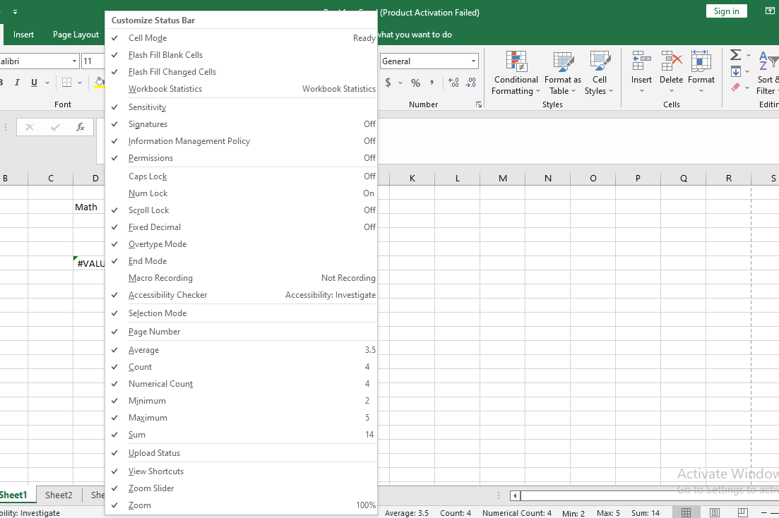Select the Macro Recording menu entry

tap(160, 278)
